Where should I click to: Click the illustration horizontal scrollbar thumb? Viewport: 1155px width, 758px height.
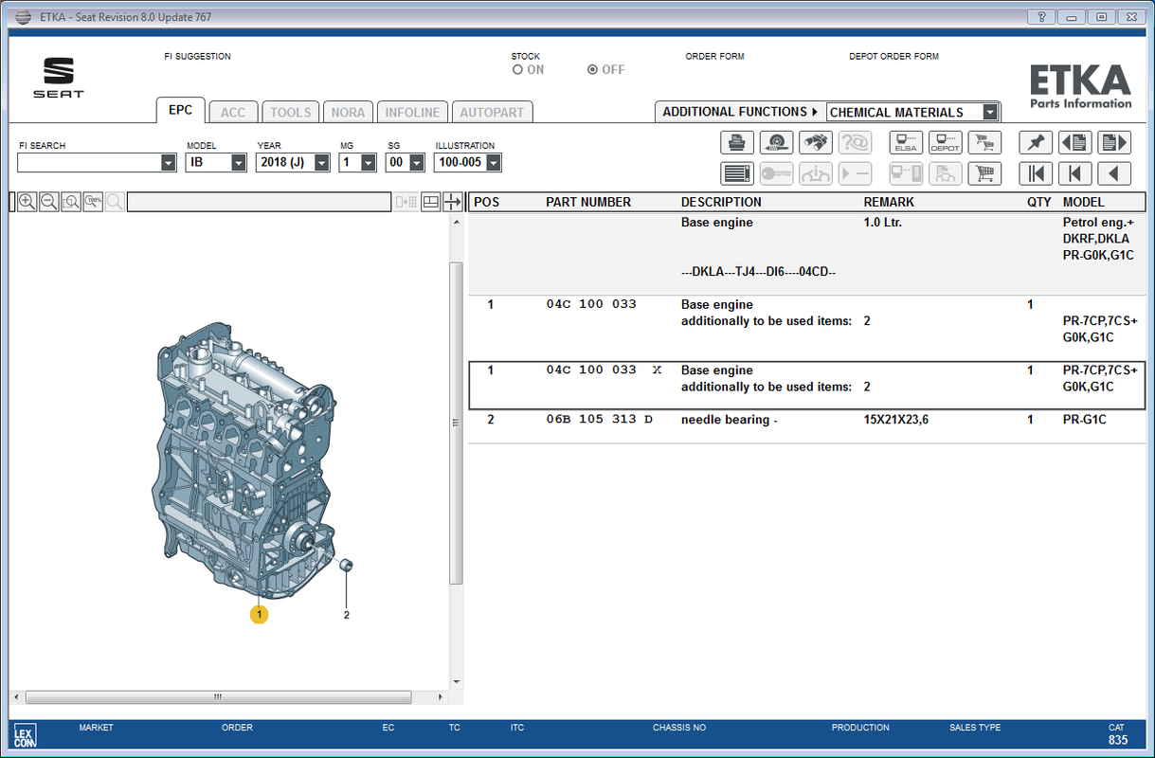(x=218, y=697)
